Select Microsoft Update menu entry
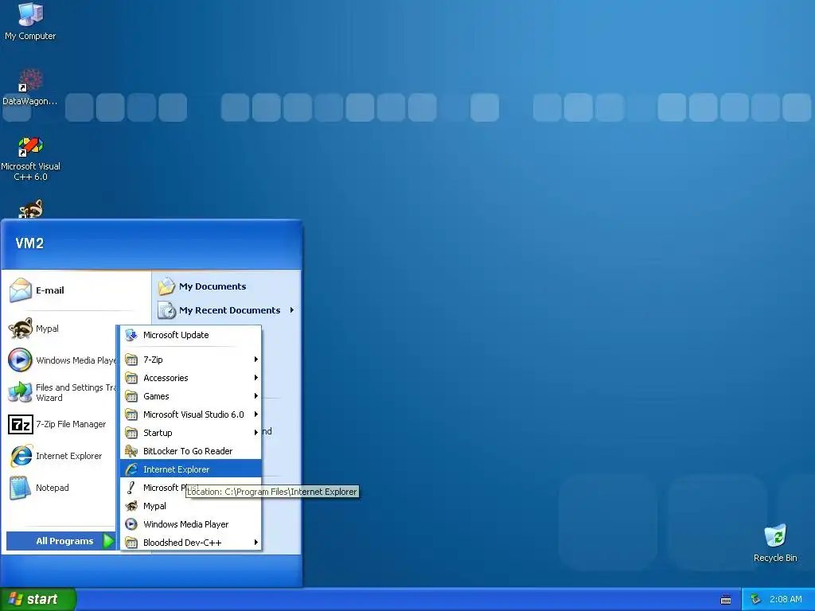Viewport: 815px width, 611px height. [x=191, y=335]
